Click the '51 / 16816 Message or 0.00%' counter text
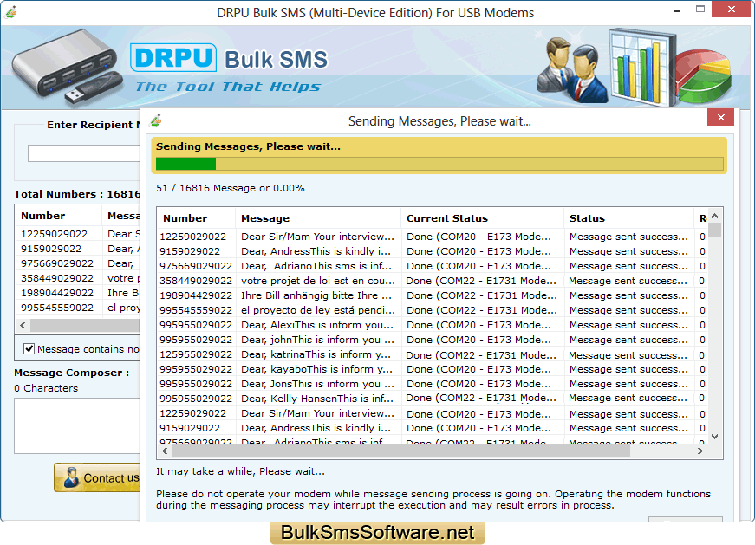 231,188
